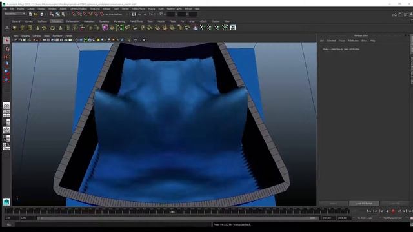
Task: Open the viewport Panels menu
Action: click(x=69, y=36)
